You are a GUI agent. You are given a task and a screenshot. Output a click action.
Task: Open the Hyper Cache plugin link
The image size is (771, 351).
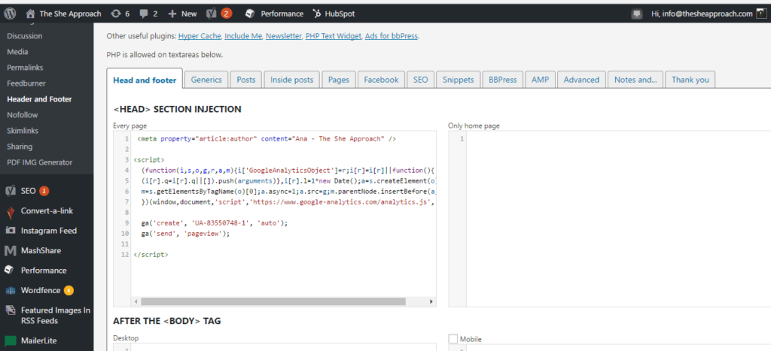[200, 36]
